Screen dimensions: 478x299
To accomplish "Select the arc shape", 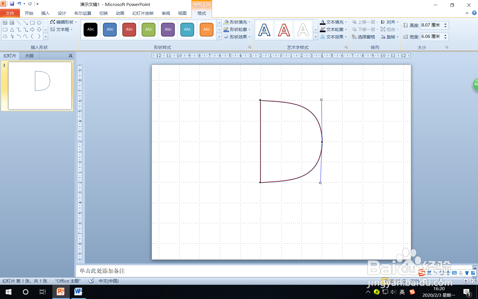I will [x=19, y=36].
